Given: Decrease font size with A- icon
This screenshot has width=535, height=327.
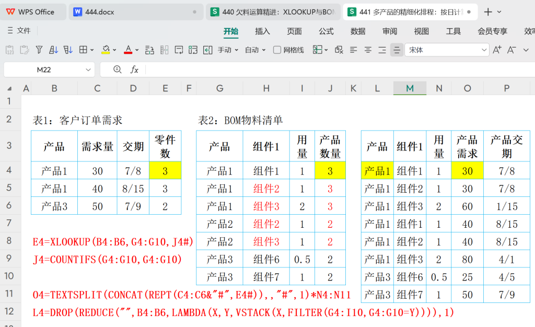Looking at the screenshot, I should tap(511, 50).
